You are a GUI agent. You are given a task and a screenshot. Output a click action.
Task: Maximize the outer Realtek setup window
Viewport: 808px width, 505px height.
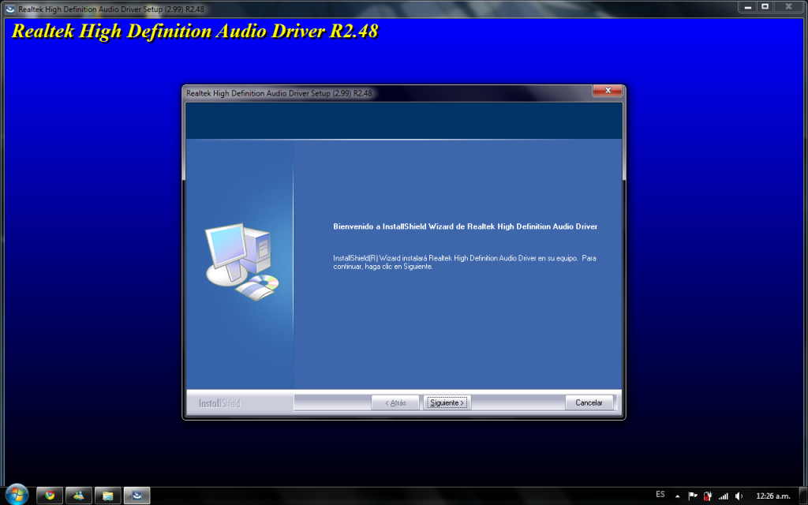pyautogui.click(x=765, y=6)
